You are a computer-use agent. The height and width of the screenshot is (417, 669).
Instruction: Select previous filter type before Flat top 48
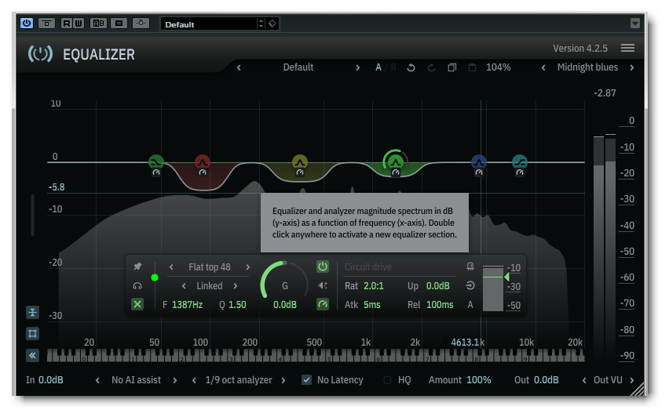coord(171,267)
